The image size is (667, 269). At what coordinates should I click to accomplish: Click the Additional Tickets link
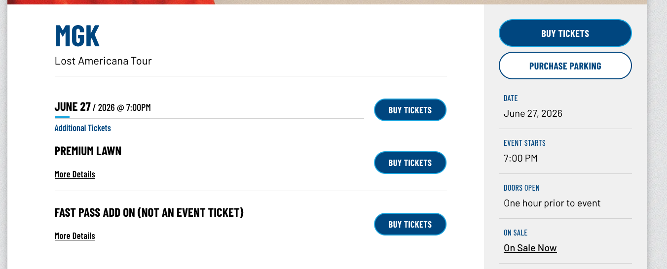(x=82, y=128)
